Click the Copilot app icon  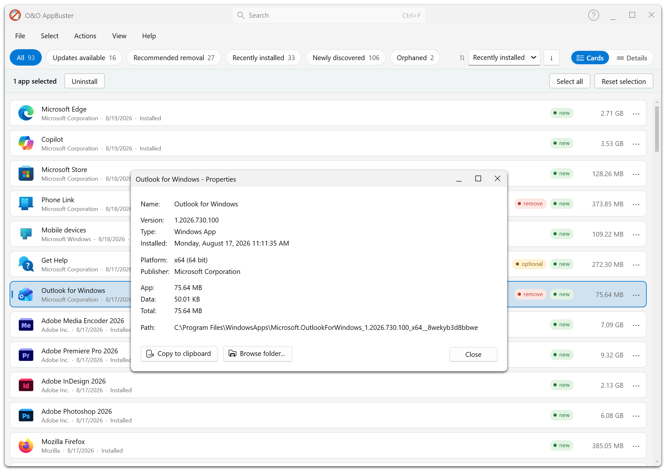point(26,143)
